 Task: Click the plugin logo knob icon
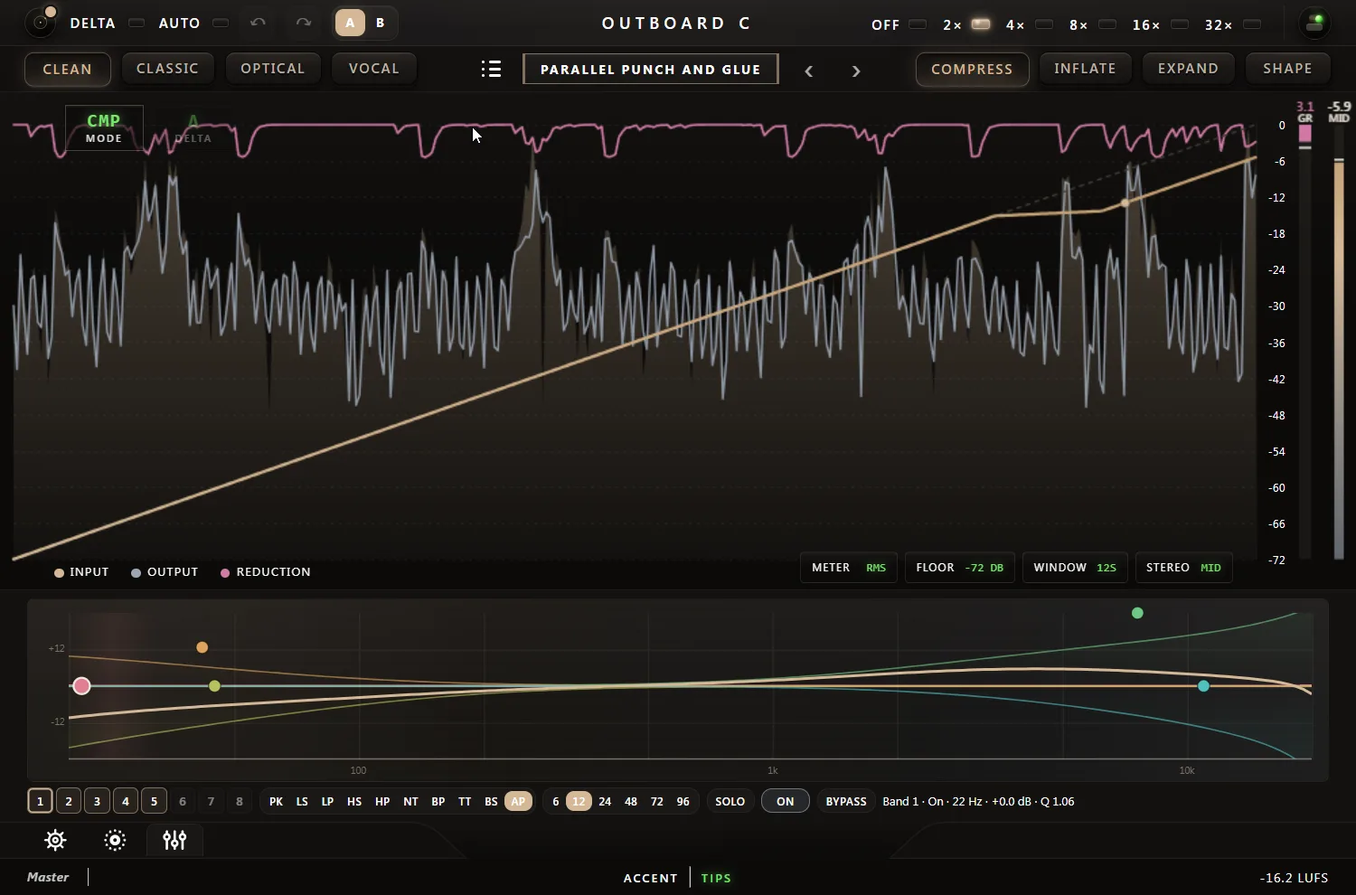click(41, 22)
